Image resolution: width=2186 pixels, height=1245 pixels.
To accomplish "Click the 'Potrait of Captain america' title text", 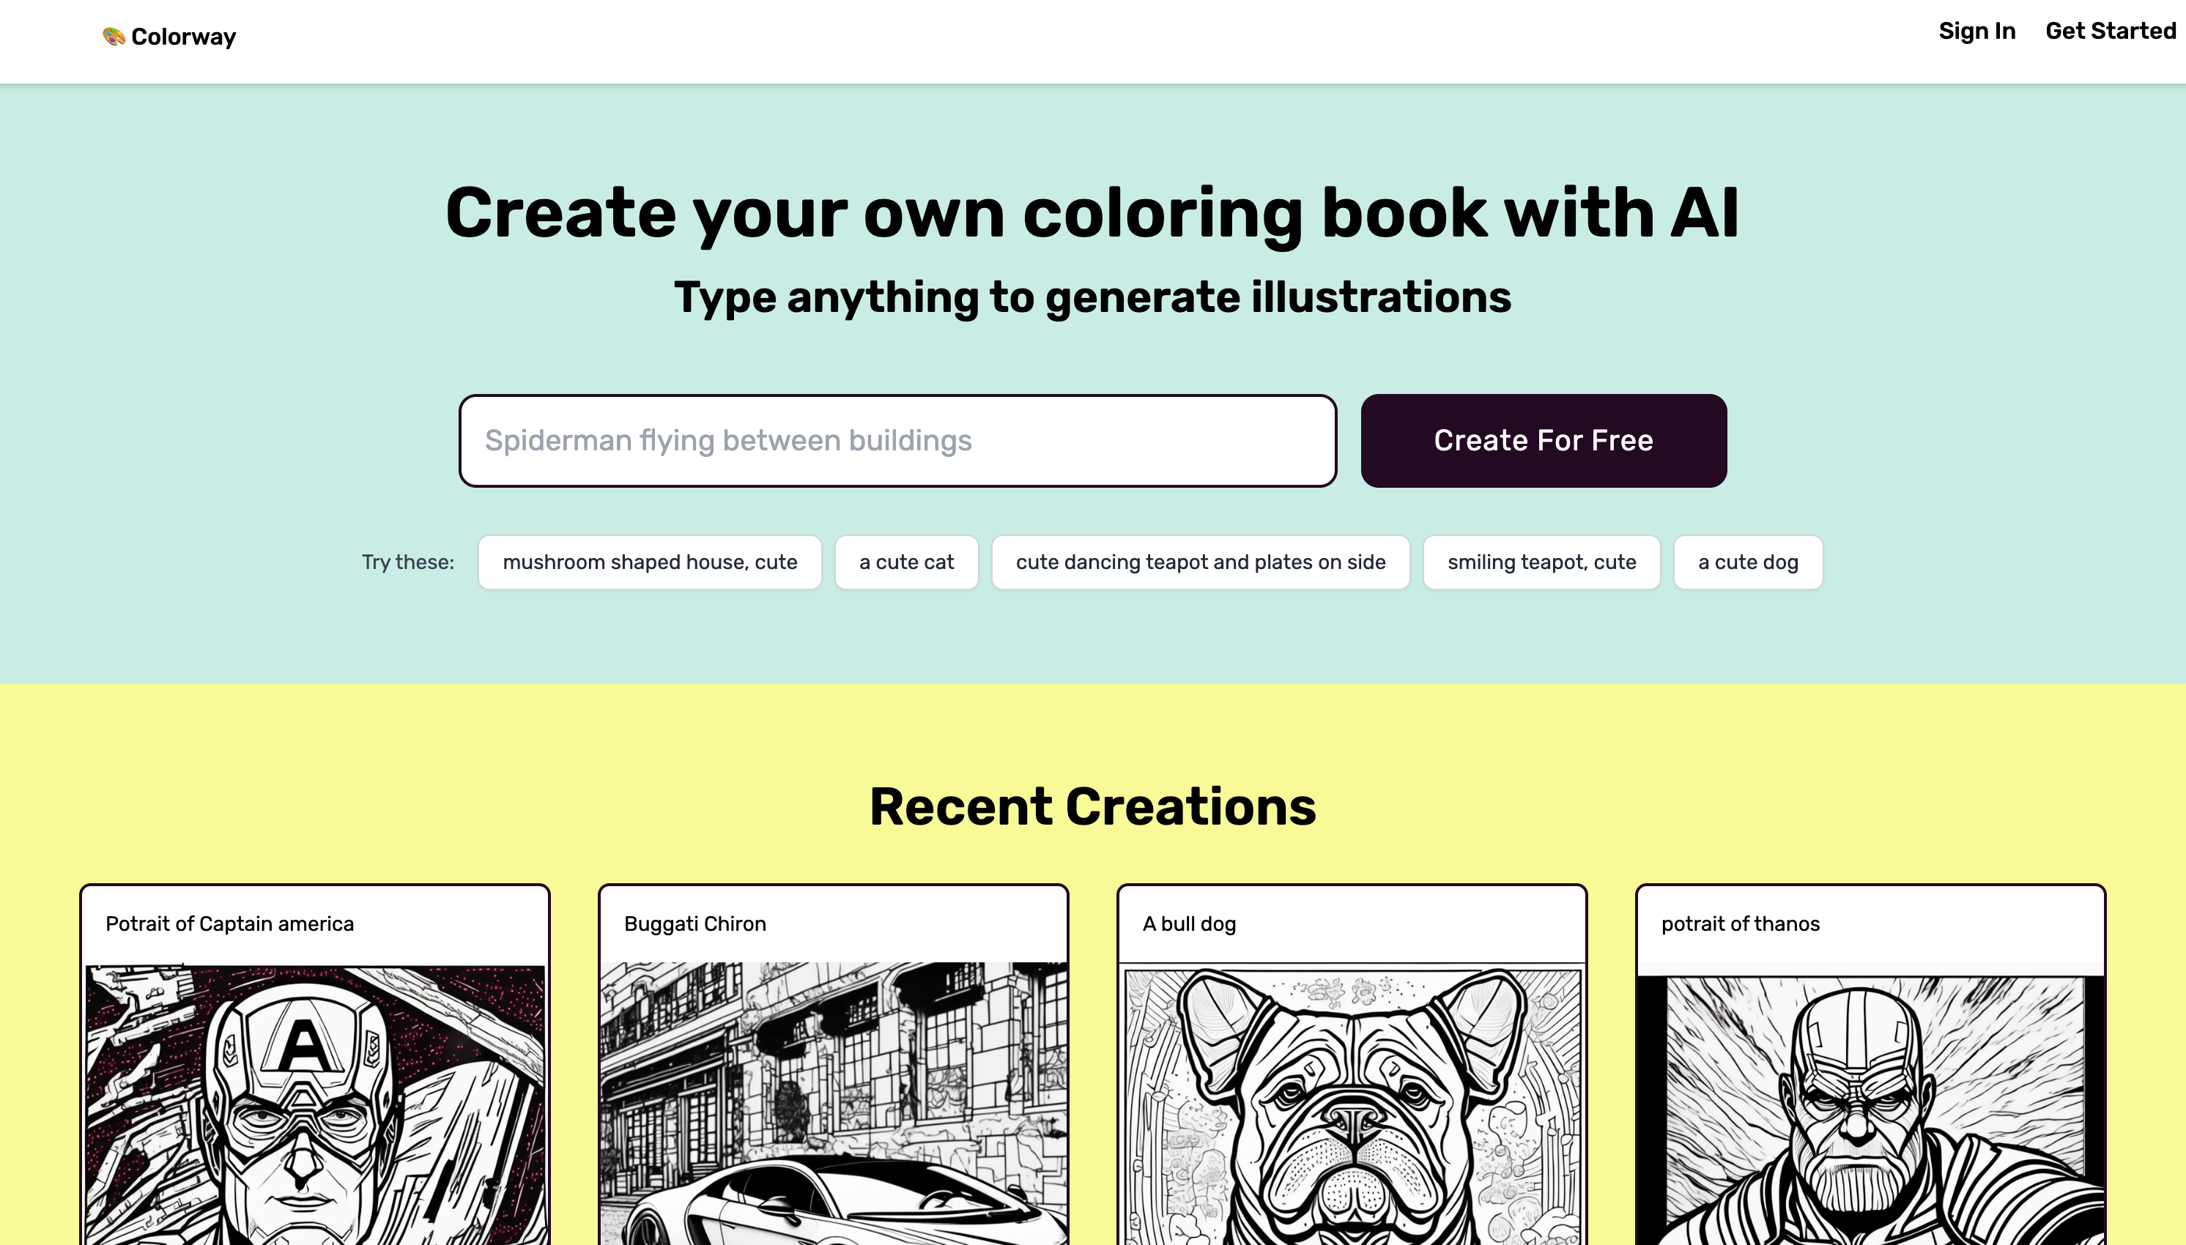I will pyautogui.click(x=230, y=924).
